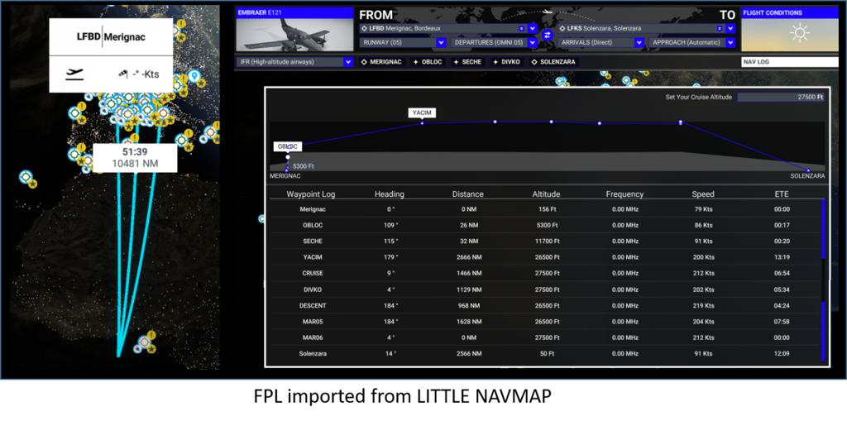The height and width of the screenshot is (421, 847).
Task: Click the Set Your Cruise Altitude label
Action: click(698, 98)
